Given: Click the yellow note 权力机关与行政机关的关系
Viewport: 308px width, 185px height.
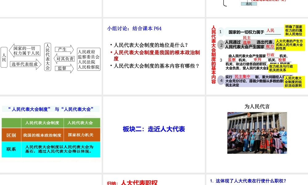Looking at the screenshot, I should click(x=282, y=68).
